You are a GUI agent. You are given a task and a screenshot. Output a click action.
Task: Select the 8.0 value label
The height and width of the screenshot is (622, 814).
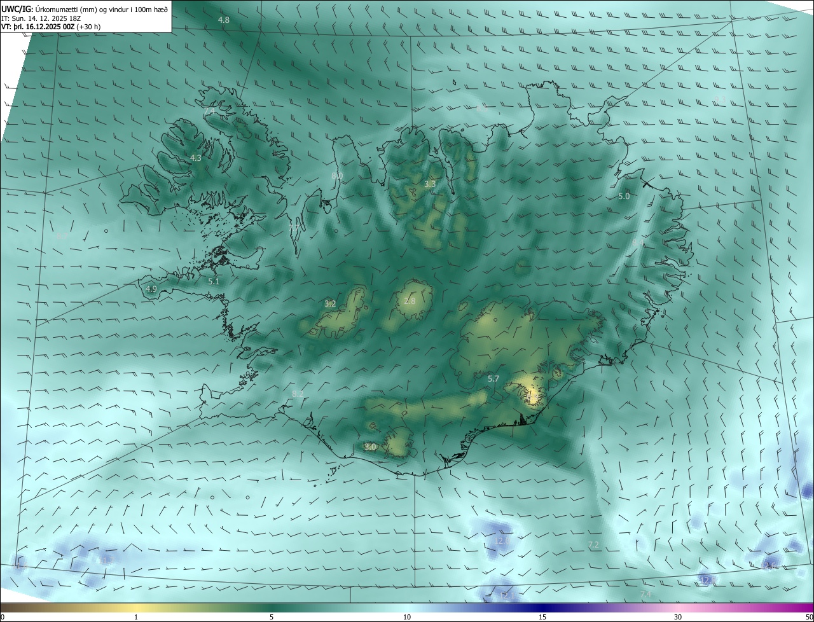tap(337, 176)
